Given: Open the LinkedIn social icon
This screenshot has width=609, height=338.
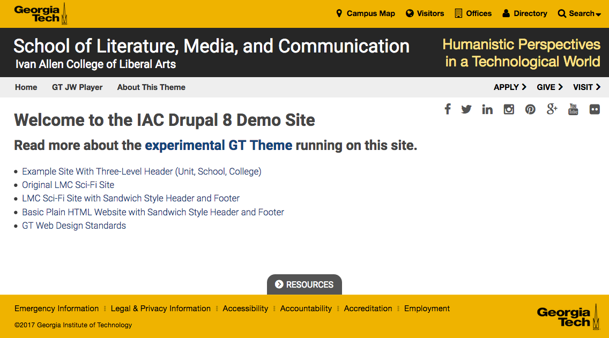Looking at the screenshot, I should click(x=487, y=109).
